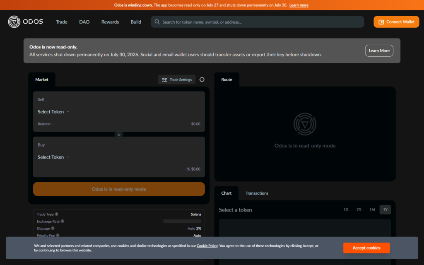The height and width of the screenshot is (265, 424).
Task: Select the 7D chart range
Action: pos(359,210)
